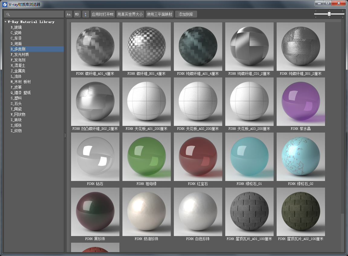Click the V-Ray logo in title bar
Viewport: 348px width, 256px height.
click(5, 5)
